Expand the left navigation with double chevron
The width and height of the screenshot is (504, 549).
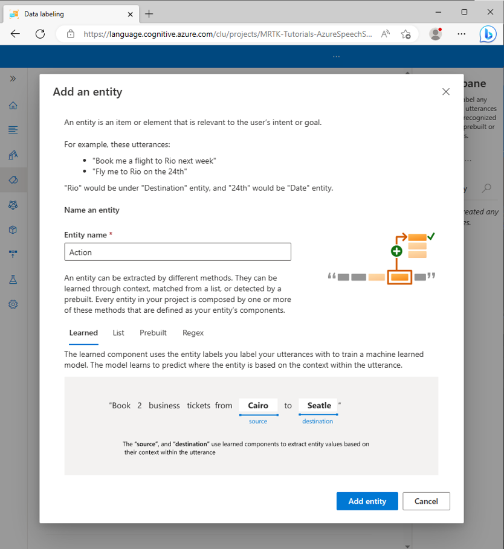[13, 79]
